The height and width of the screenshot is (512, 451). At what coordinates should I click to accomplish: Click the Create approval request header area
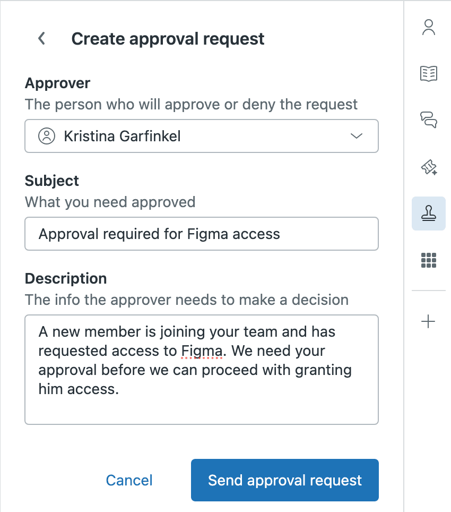168,38
